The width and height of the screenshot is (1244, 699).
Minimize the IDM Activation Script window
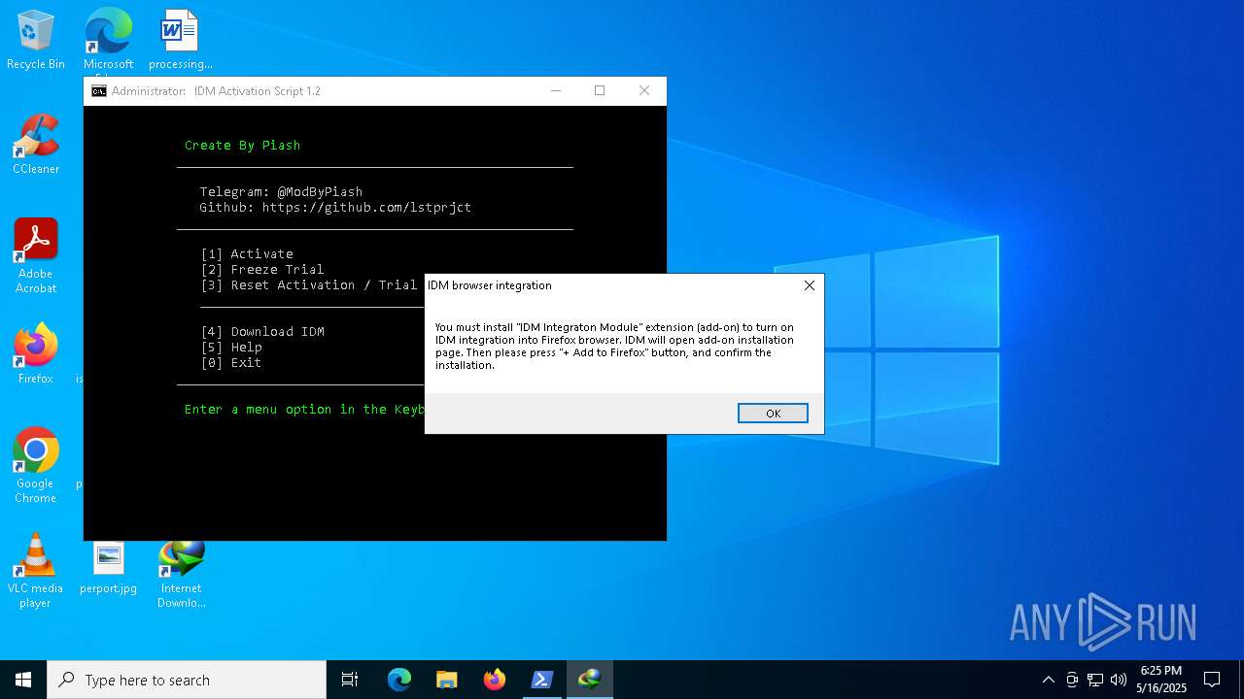pos(556,90)
